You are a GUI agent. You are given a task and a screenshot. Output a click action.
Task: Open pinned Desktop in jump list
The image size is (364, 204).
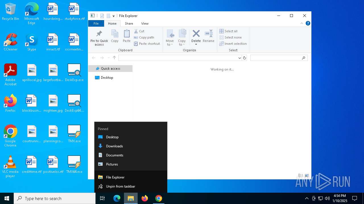click(x=131, y=137)
